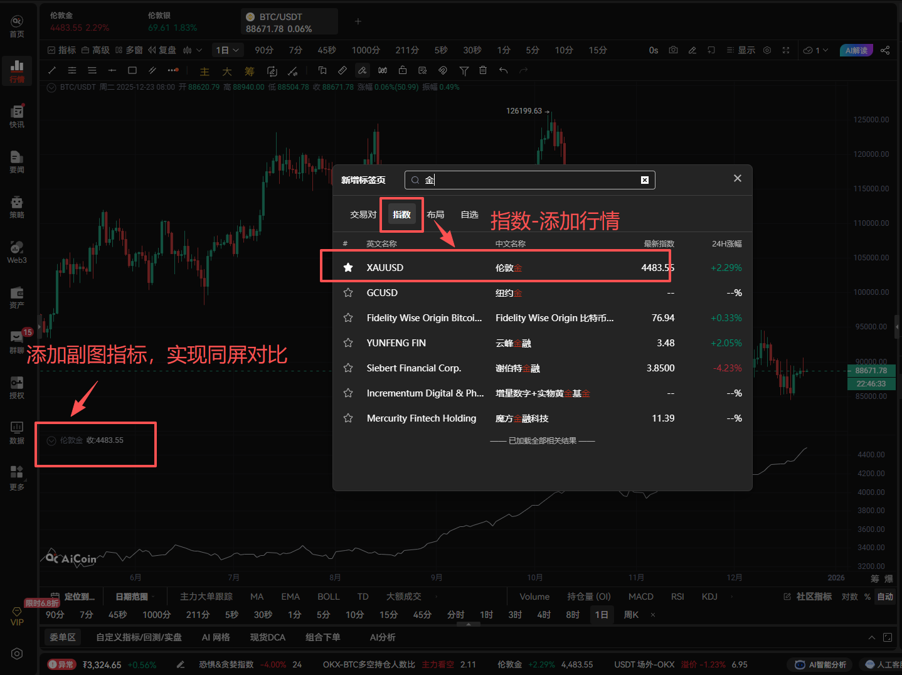The width and height of the screenshot is (902, 675).
Task: Switch to the 指数 index tab
Action: point(401,215)
